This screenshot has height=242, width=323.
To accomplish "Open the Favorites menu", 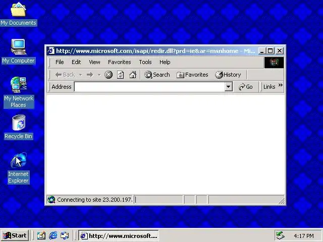I will (x=120, y=62).
